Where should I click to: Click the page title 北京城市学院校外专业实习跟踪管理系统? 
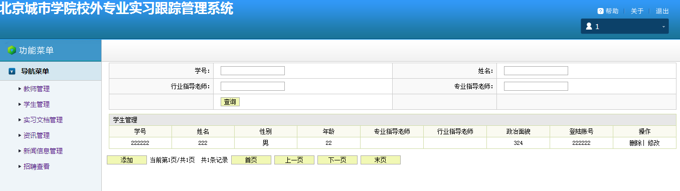[x=117, y=9]
